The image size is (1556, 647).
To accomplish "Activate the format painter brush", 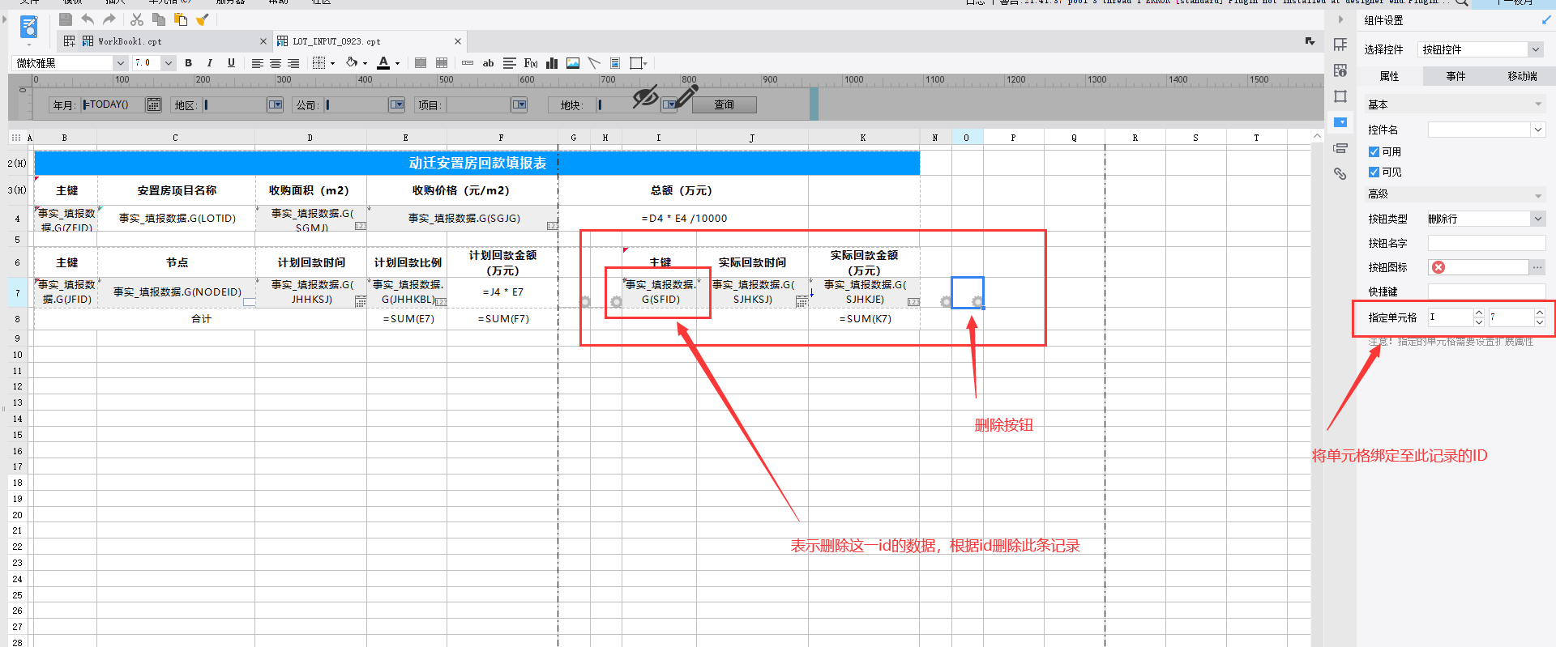I will tap(203, 19).
